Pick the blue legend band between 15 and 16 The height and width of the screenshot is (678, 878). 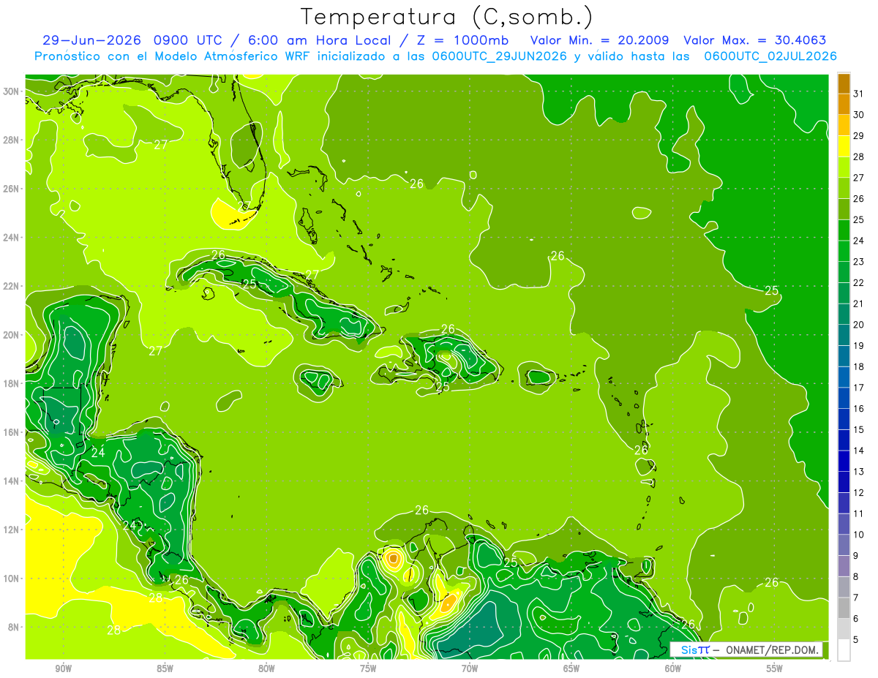(x=844, y=420)
